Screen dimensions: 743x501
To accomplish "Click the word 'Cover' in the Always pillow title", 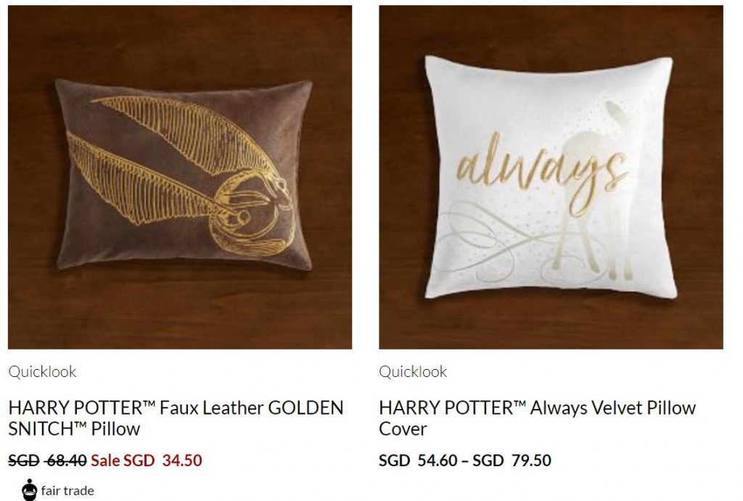I will [403, 429].
